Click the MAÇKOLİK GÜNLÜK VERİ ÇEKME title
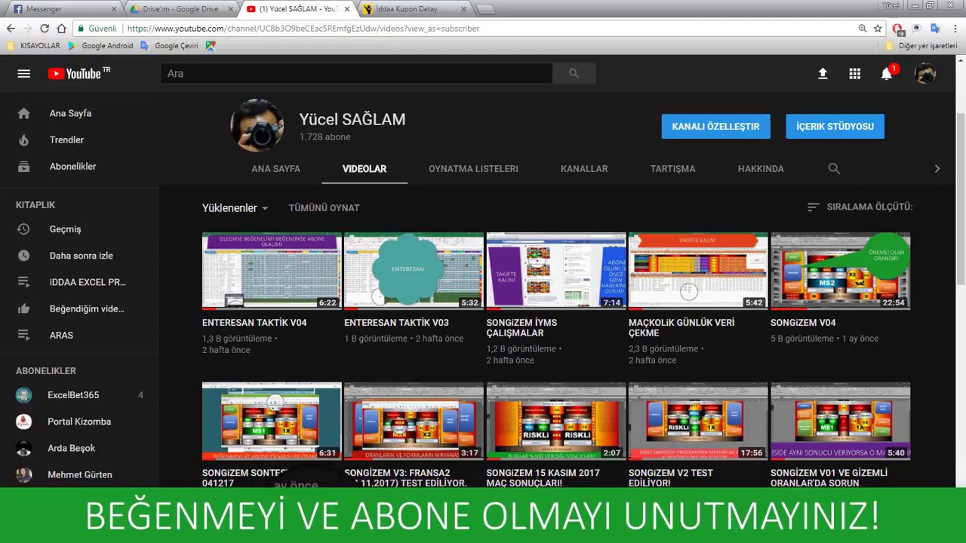This screenshot has height=543, width=966. pos(681,328)
